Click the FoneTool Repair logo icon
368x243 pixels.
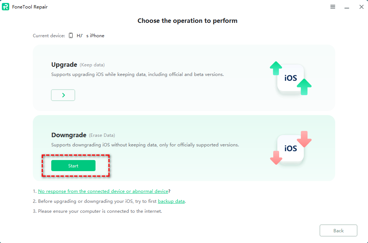click(6, 7)
